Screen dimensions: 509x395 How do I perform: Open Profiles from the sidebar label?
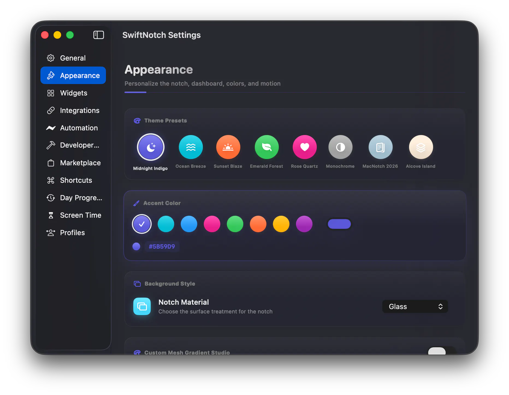coord(72,233)
